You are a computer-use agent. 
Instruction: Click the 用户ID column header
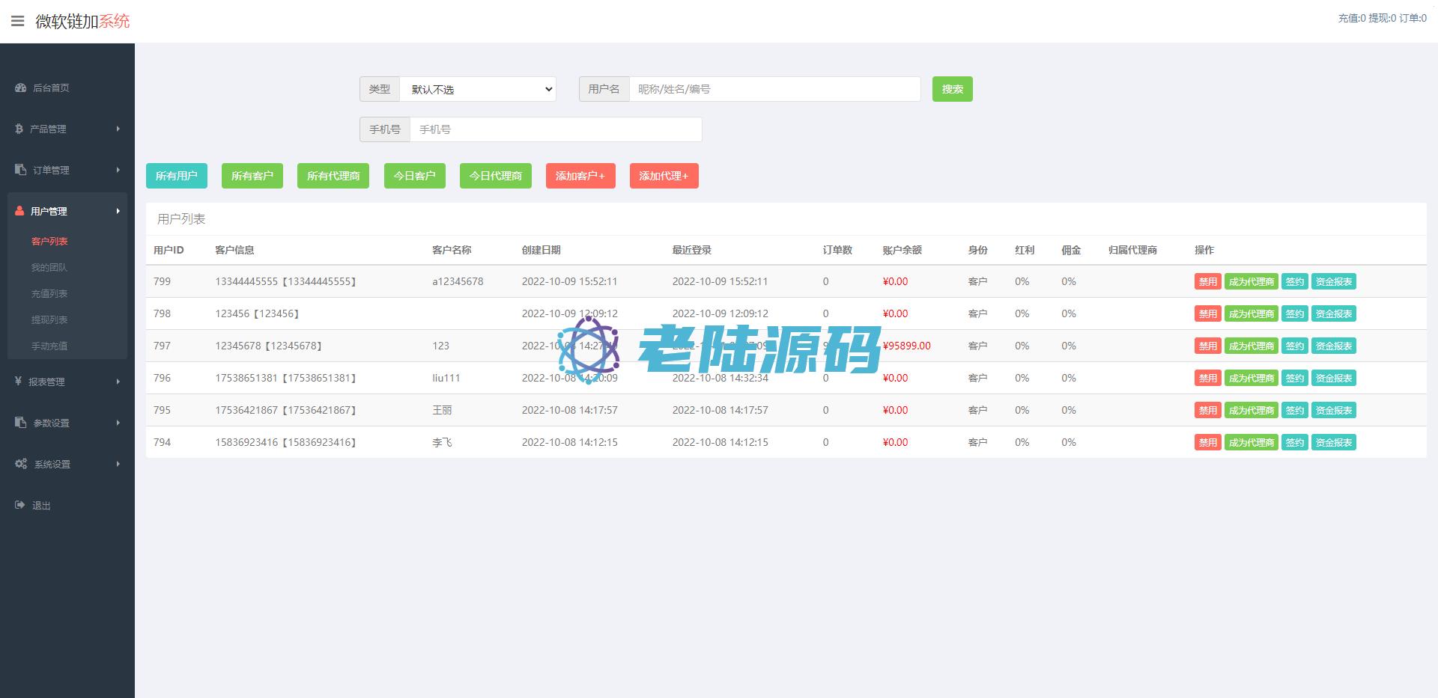(169, 250)
